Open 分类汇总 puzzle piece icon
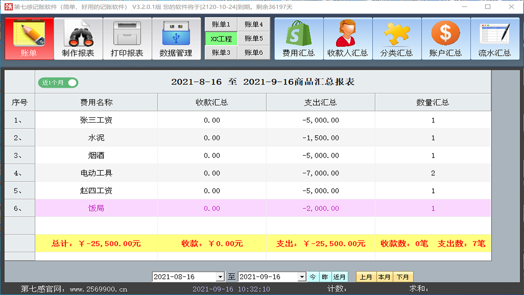Viewport: 524px width, 295px height. (x=397, y=38)
